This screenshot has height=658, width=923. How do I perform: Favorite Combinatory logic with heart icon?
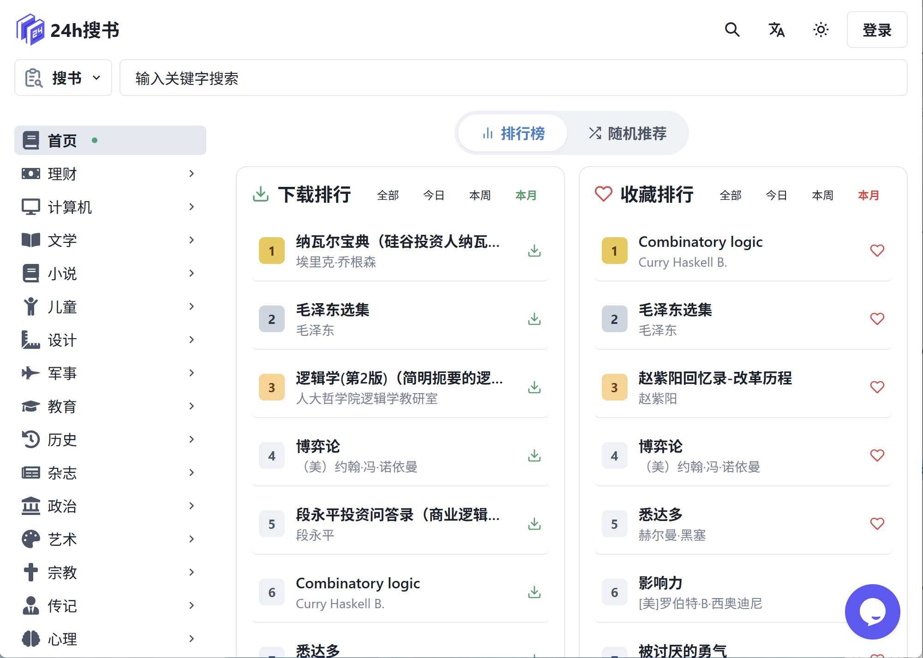click(877, 251)
